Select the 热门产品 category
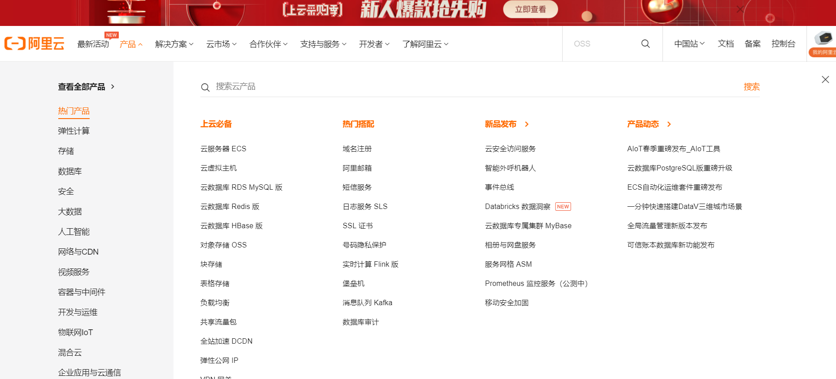The image size is (836, 379). [74, 111]
